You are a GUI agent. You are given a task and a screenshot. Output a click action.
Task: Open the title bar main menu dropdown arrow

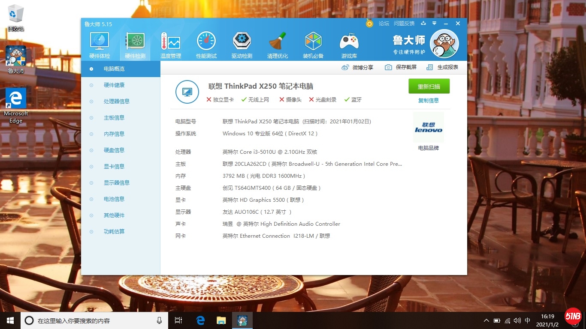click(435, 24)
